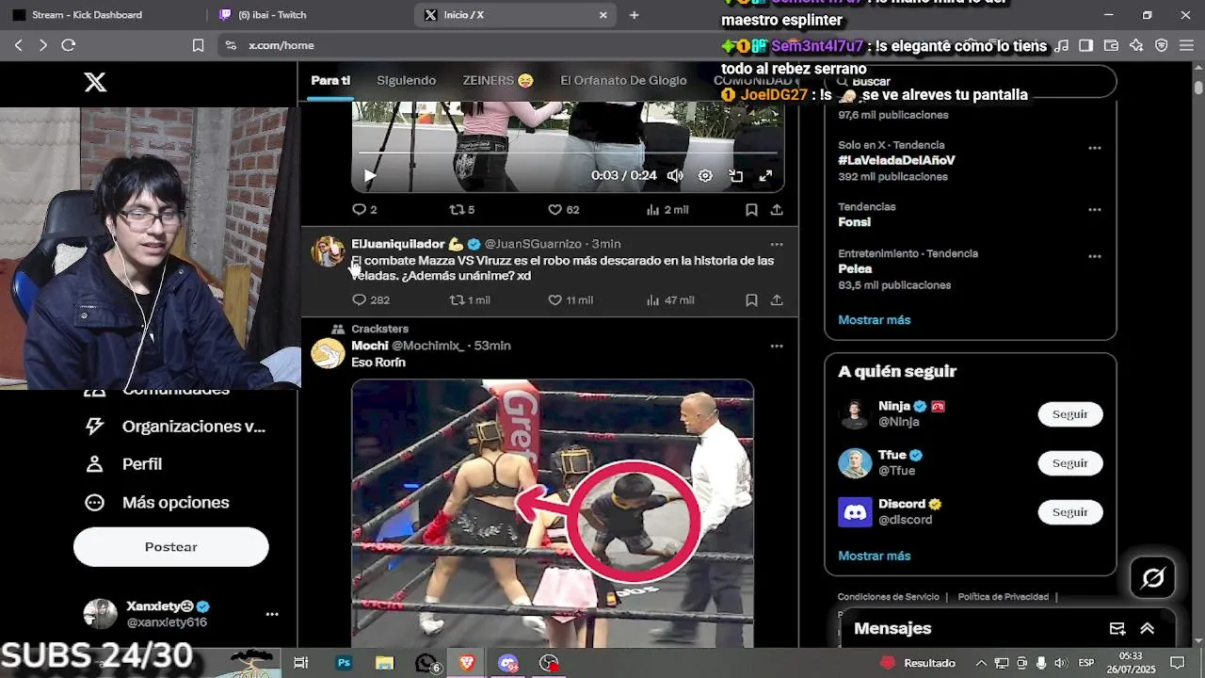The image size is (1205, 678).
Task: Click the Postear button
Action: [171, 547]
